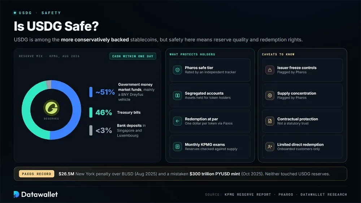Screen dimensions: 361x203
Task: Select the Cash Within One Day badge
Action: tap(132, 56)
